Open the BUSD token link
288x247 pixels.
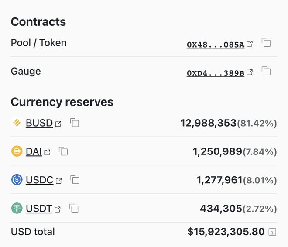[39, 123]
